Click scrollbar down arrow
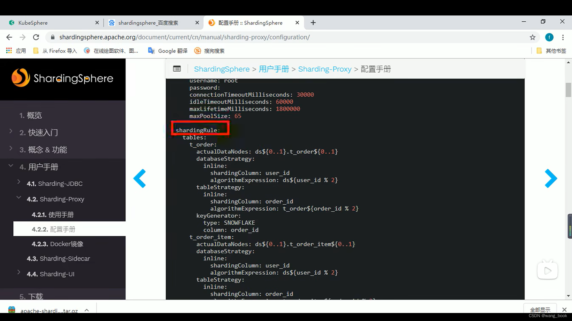572x321 pixels. click(x=568, y=296)
